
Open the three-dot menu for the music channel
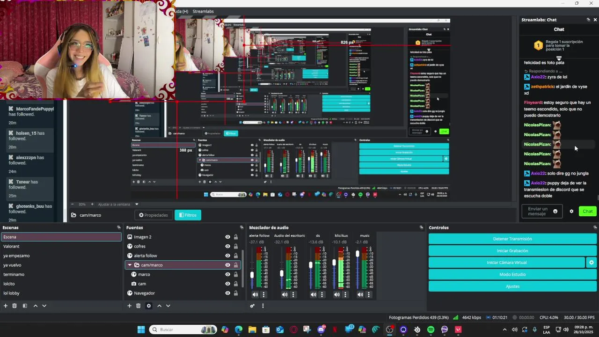pos(369,294)
